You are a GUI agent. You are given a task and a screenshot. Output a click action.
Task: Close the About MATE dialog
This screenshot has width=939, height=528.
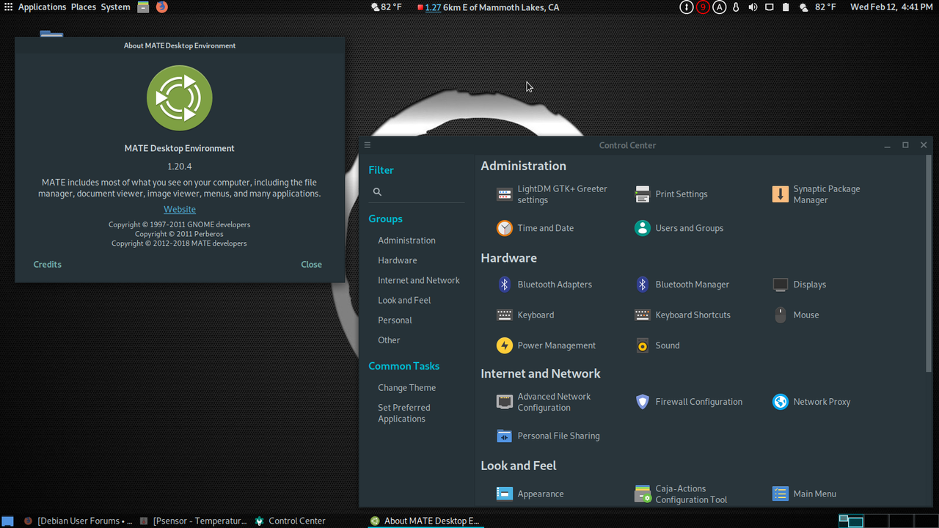(311, 264)
